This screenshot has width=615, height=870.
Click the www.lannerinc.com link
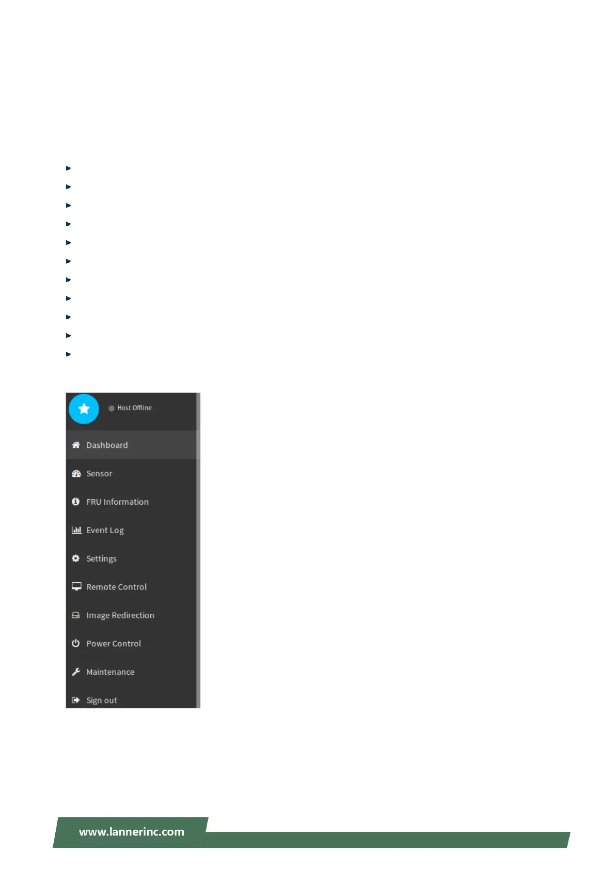coord(132,832)
